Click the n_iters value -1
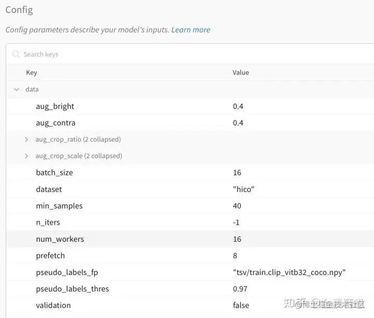The image size is (374, 318). (236, 223)
